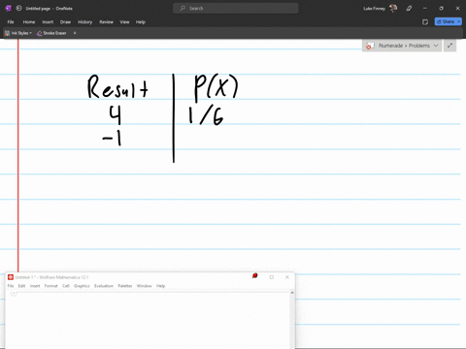The height and width of the screenshot is (349, 466).
Task: Open the sticky notes feed icon
Action: pyautogui.click(x=425, y=22)
